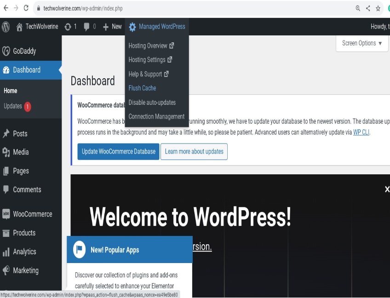Select Disable auto-updates menu entry
The image size is (390, 298).
coord(152,103)
